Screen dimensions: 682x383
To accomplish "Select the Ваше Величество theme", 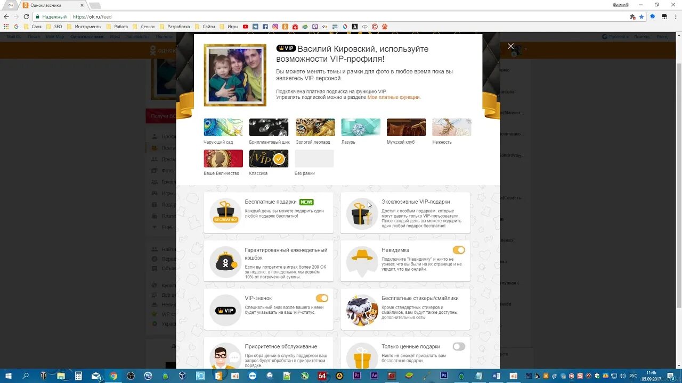I will (223, 159).
